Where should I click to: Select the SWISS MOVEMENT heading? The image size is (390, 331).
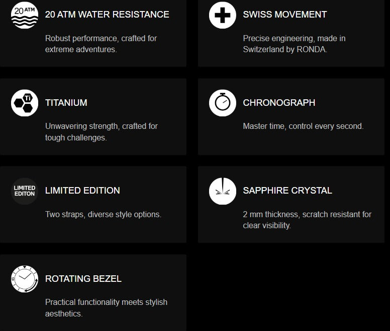pos(284,15)
